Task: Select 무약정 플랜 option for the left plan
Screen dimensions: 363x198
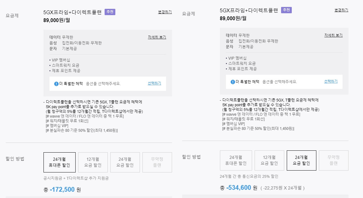Action: [x=157, y=162]
